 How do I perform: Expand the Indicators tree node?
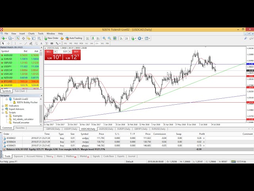(2, 105)
